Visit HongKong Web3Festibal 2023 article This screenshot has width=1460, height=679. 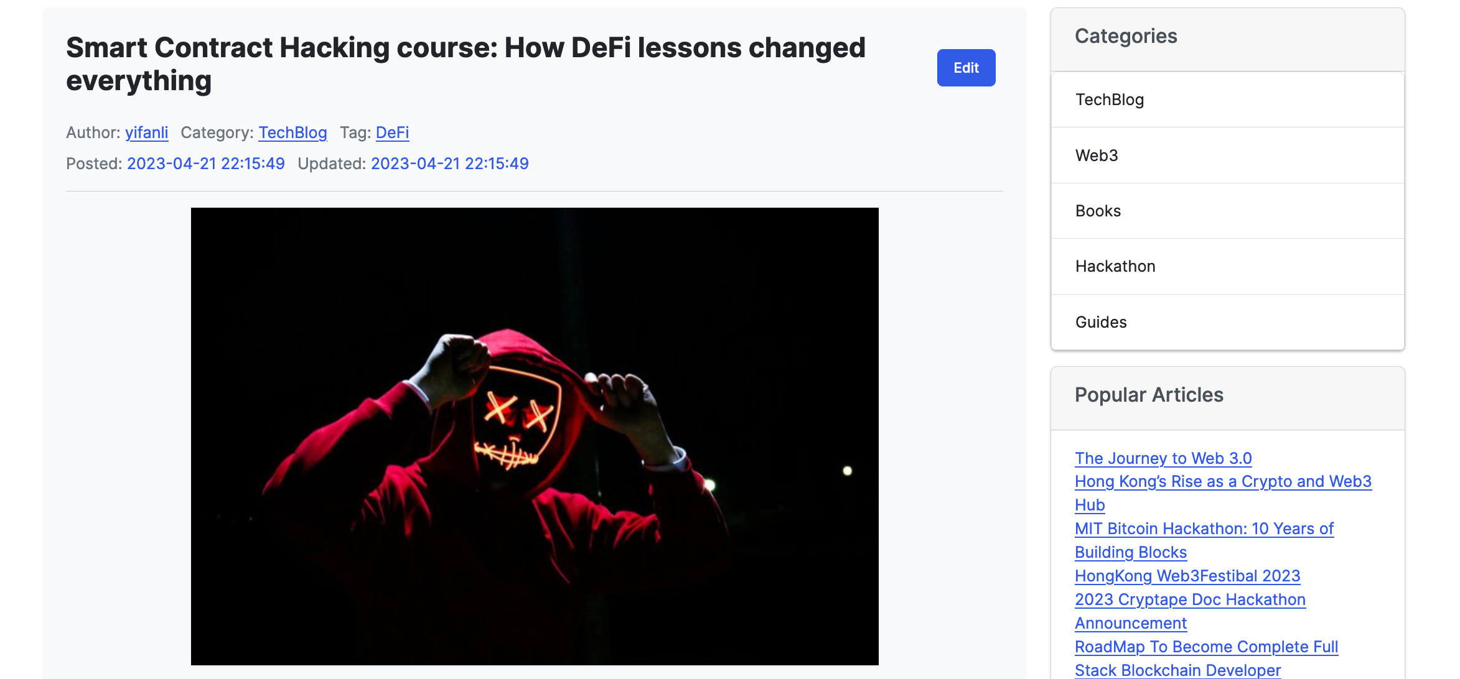[x=1187, y=576]
